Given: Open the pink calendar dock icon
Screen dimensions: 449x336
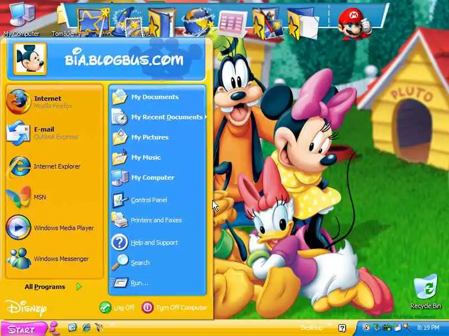Looking at the screenshot, I should 232,24.
